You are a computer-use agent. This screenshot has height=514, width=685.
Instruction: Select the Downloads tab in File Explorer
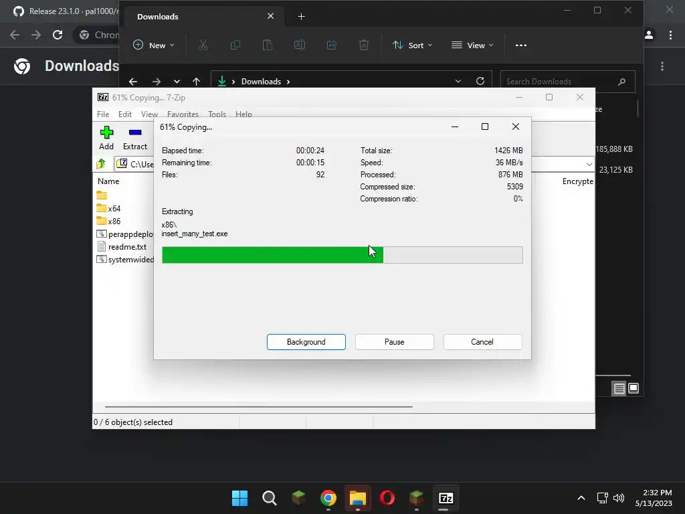pos(205,17)
